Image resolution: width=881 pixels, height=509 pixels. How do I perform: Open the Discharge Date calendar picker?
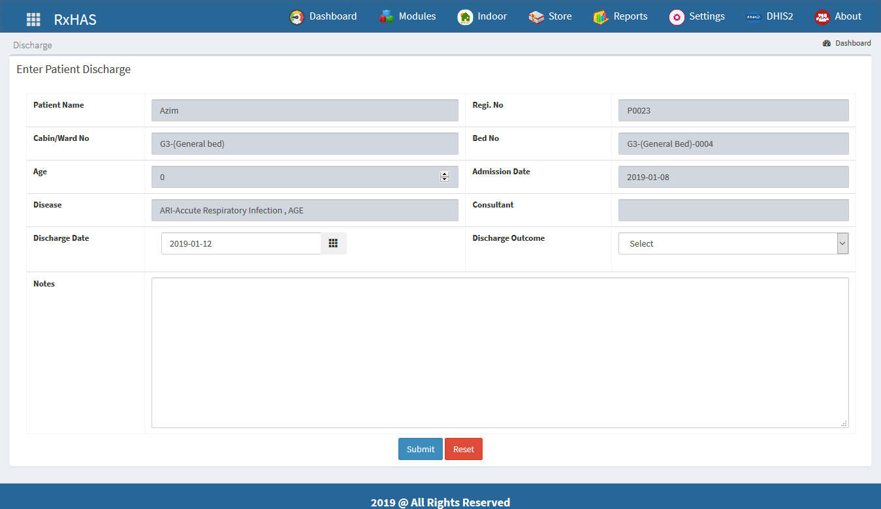pyautogui.click(x=333, y=243)
